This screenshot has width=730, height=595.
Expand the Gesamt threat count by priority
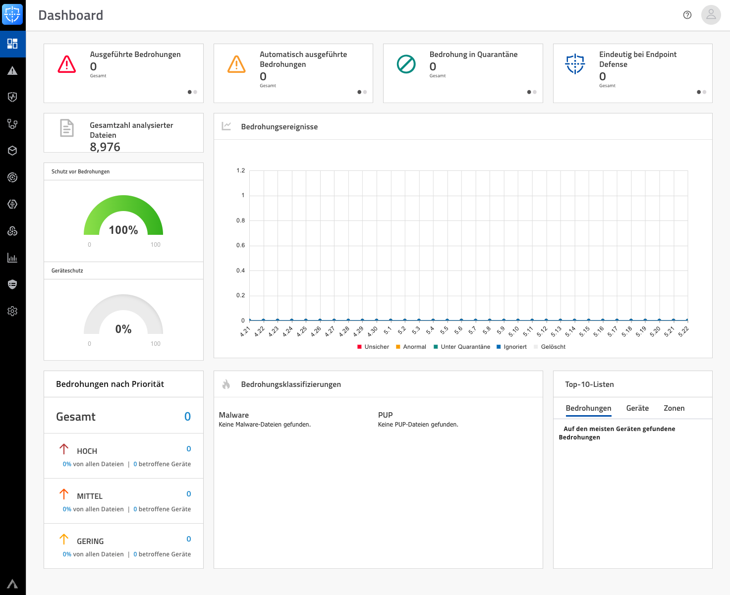(187, 417)
